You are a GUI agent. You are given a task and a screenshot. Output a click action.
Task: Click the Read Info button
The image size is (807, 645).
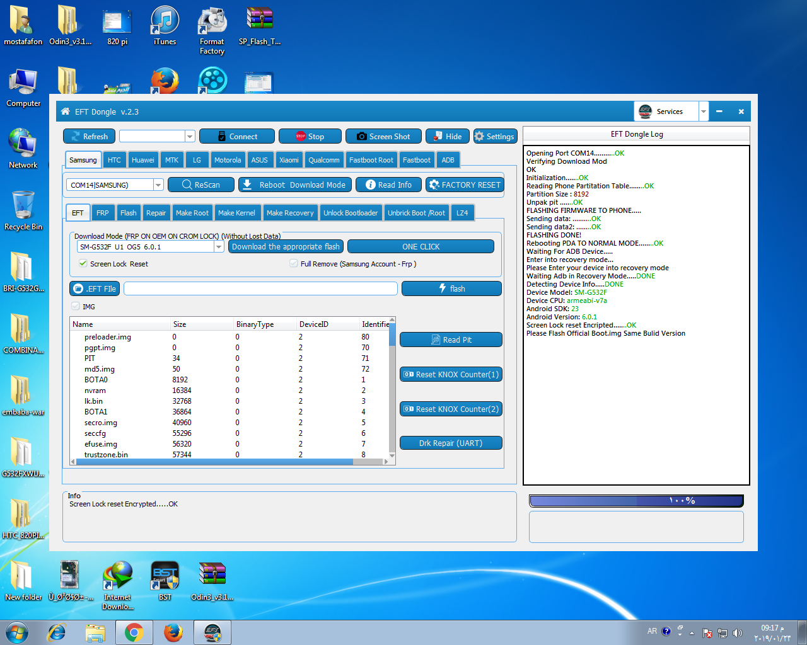pos(388,185)
